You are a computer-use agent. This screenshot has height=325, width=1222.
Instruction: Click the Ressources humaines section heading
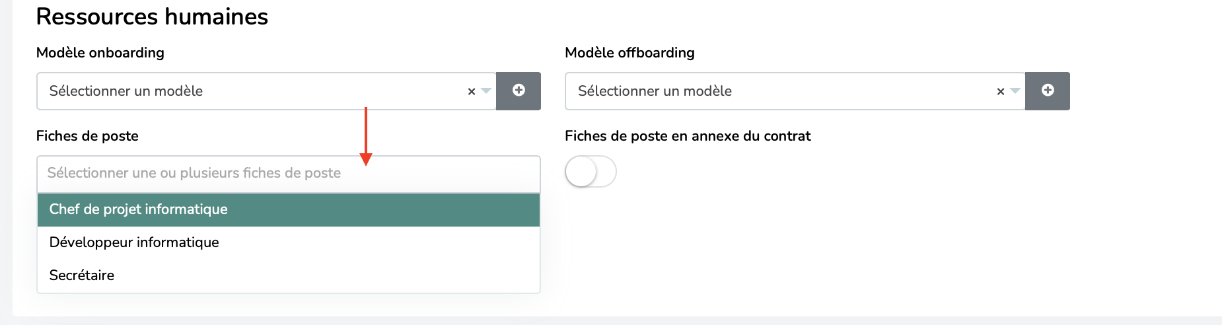(152, 17)
